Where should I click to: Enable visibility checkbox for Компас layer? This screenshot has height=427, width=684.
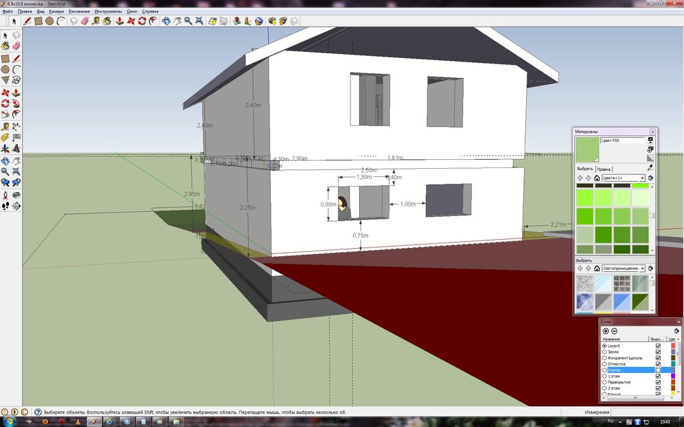click(x=658, y=370)
